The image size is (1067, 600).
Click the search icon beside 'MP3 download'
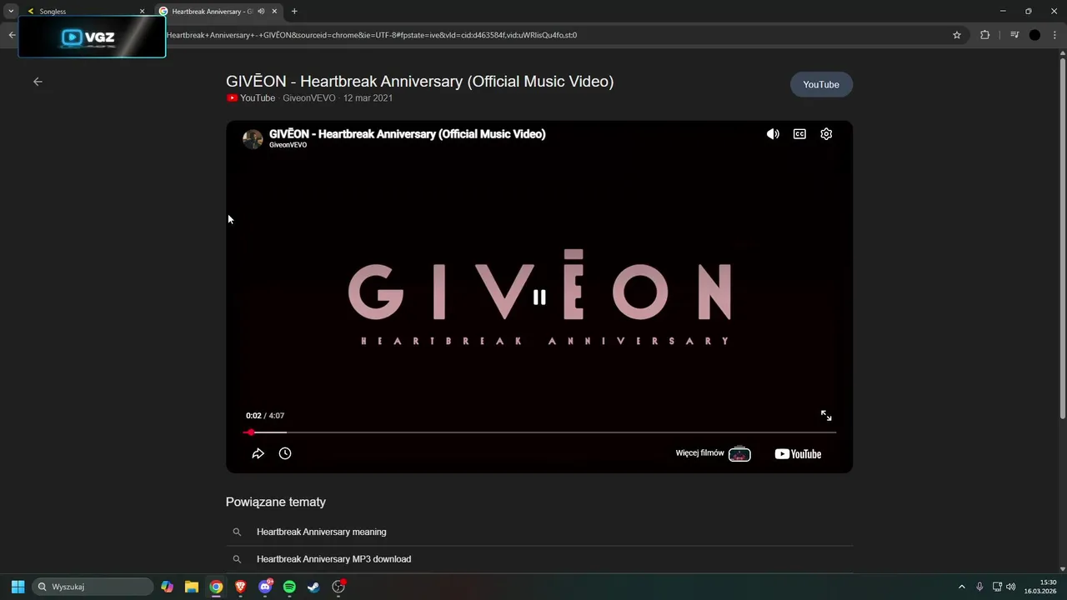tap(237, 559)
